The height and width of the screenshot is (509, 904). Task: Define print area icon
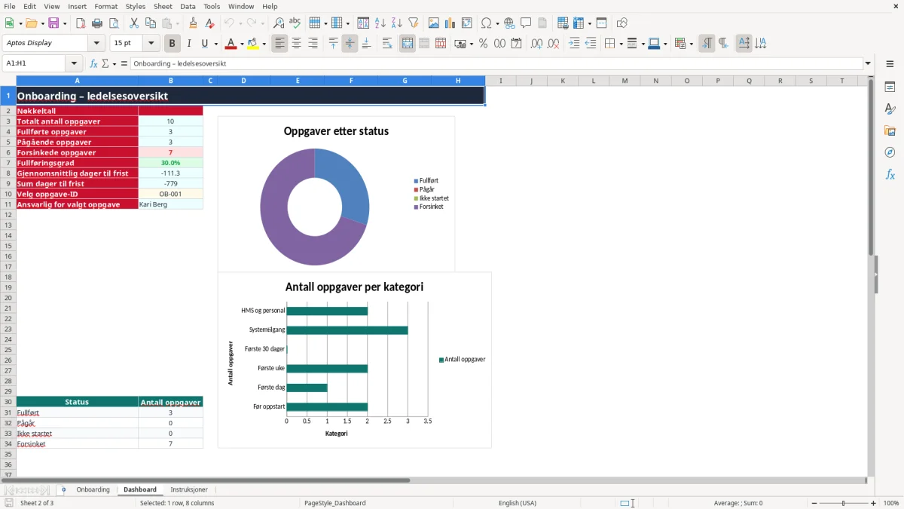pyautogui.click(x=563, y=23)
